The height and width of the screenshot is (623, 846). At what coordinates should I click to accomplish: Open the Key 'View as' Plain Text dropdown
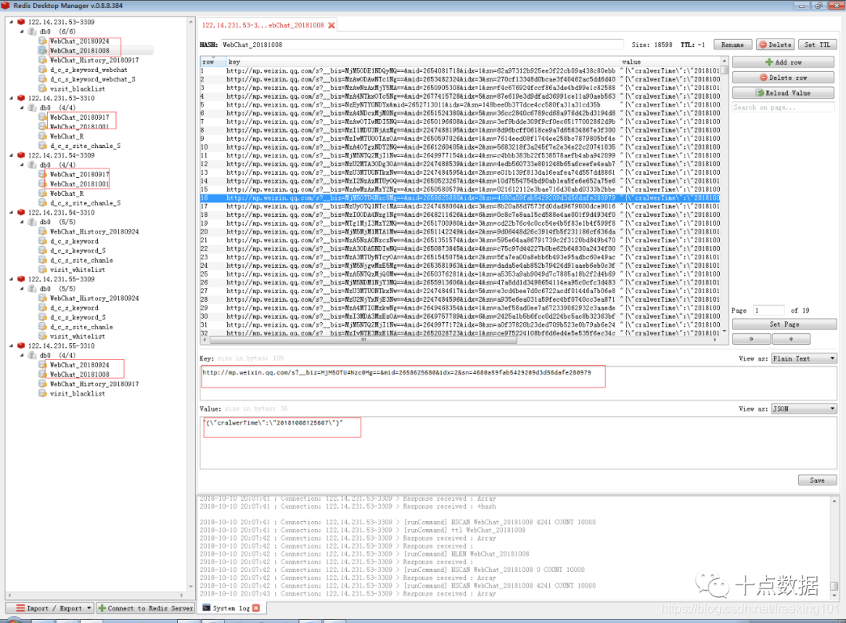[804, 359]
